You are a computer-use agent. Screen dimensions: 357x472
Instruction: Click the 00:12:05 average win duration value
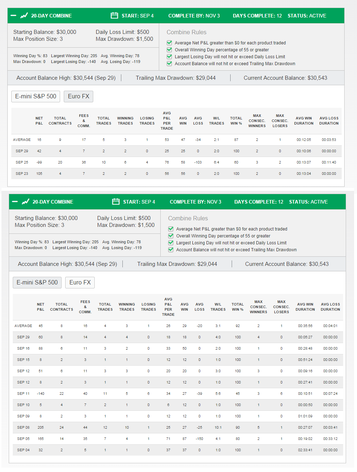click(304, 140)
